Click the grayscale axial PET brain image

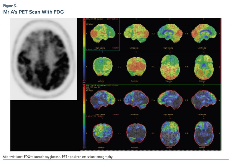click(x=43, y=59)
